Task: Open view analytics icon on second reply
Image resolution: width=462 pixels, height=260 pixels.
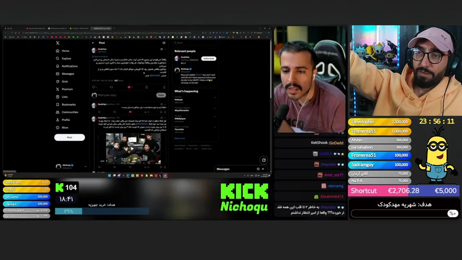Action: click(x=145, y=112)
